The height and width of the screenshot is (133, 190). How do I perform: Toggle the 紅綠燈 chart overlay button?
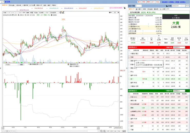(x=41, y=13)
